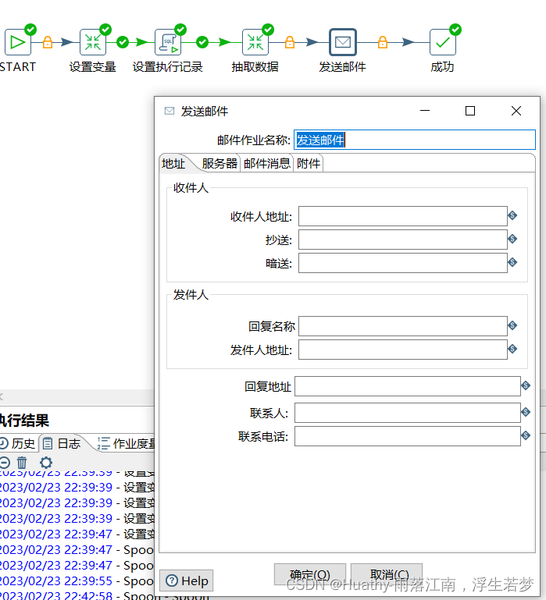Switch to the 附件 tab
This screenshot has height=600, width=546.
pos(309,164)
